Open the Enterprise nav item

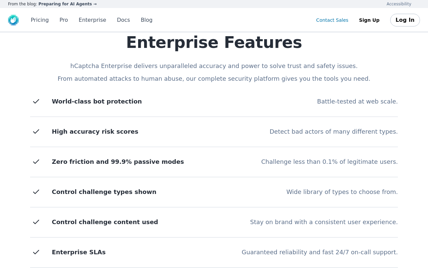click(92, 20)
